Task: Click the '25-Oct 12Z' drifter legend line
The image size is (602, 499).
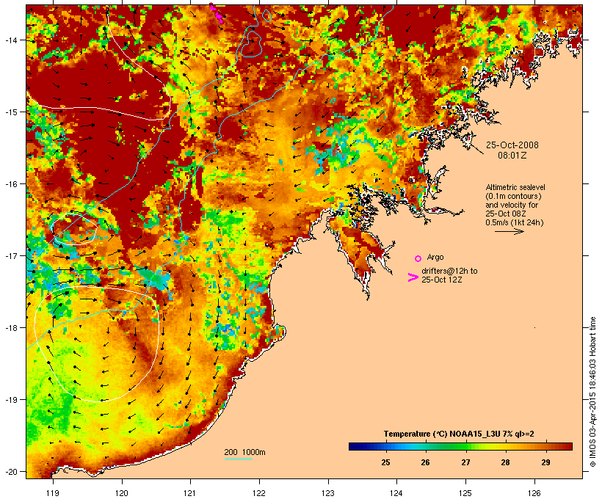Action: coord(441,280)
